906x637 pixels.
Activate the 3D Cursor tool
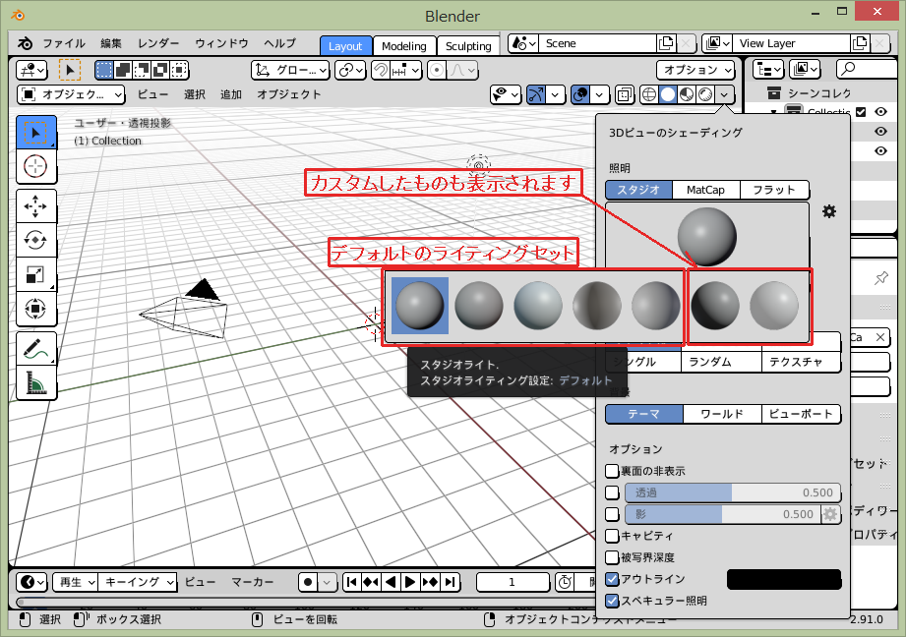35,166
